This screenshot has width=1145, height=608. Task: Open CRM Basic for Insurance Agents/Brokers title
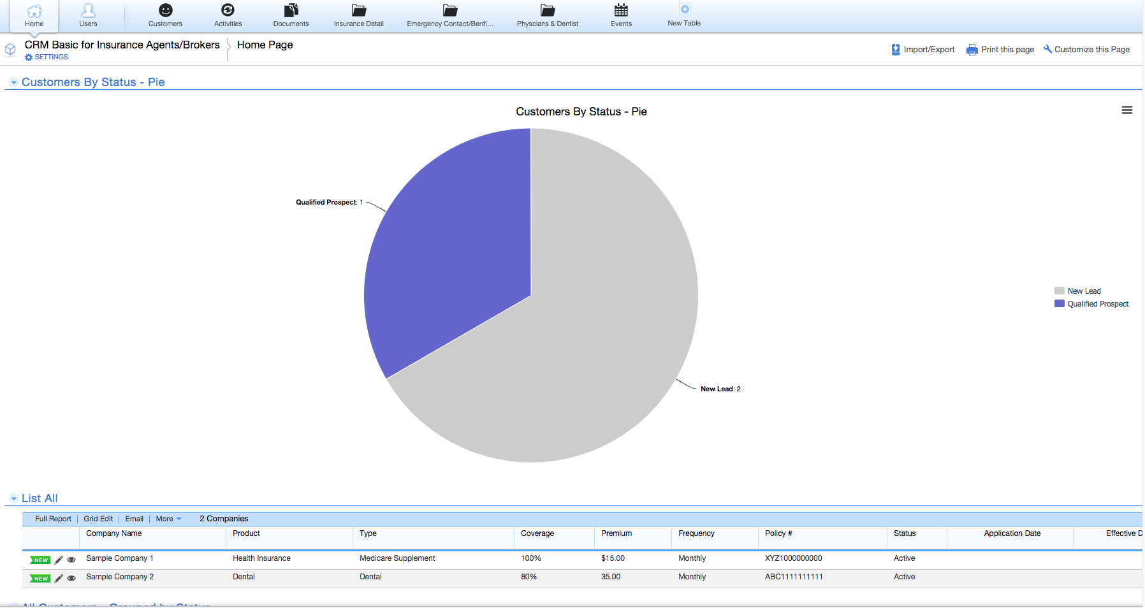pyautogui.click(x=122, y=45)
